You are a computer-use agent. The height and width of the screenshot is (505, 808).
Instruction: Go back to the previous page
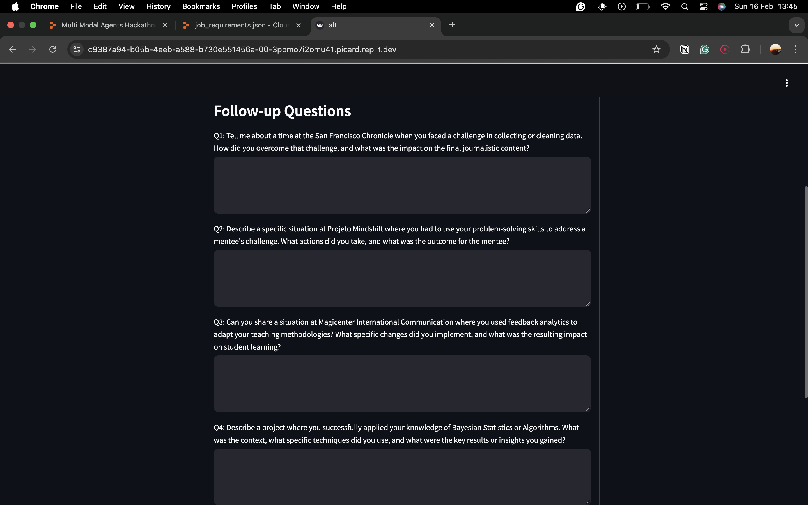(x=12, y=49)
